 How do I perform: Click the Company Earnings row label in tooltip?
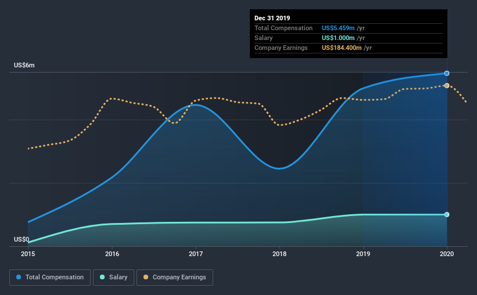click(x=281, y=48)
